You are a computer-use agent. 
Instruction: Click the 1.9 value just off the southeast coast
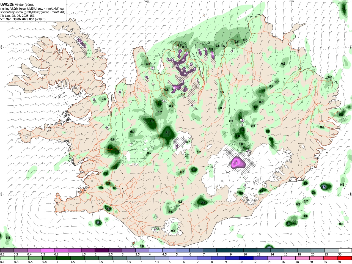[305, 183]
